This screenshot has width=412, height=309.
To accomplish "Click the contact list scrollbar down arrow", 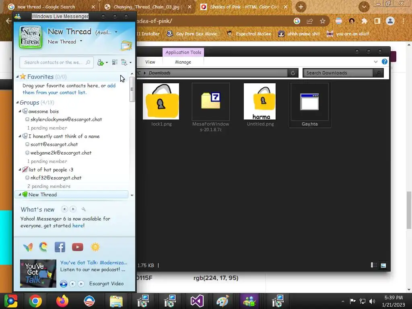I will click(132, 195).
